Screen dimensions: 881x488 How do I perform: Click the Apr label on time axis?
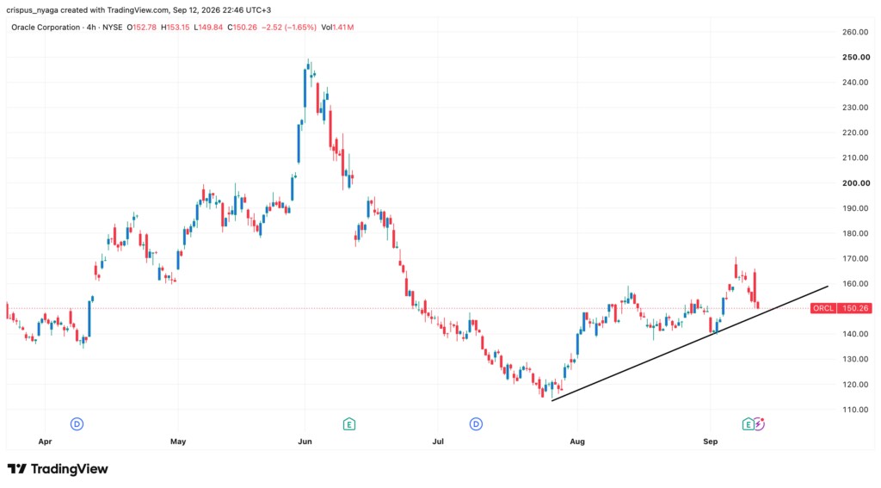click(x=45, y=442)
